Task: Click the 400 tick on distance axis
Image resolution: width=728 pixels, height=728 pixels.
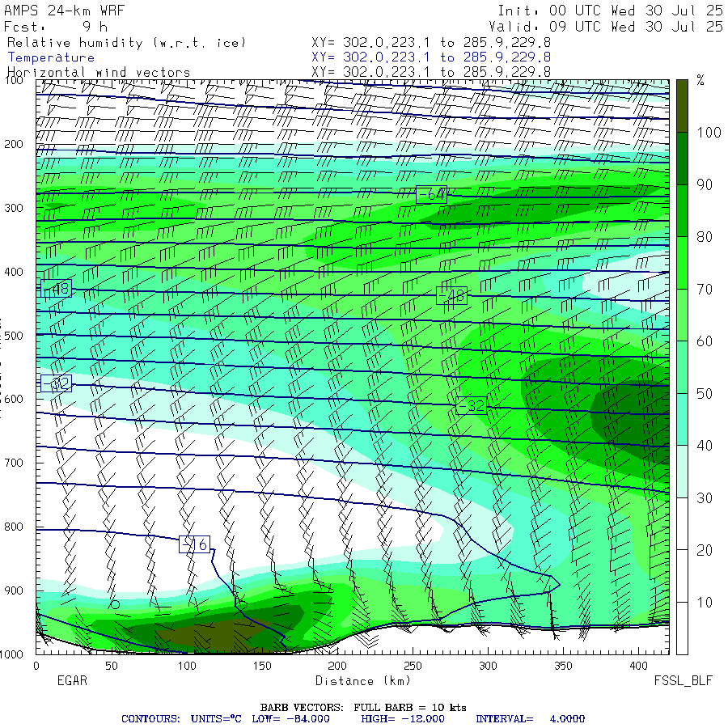Action: [x=638, y=666]
